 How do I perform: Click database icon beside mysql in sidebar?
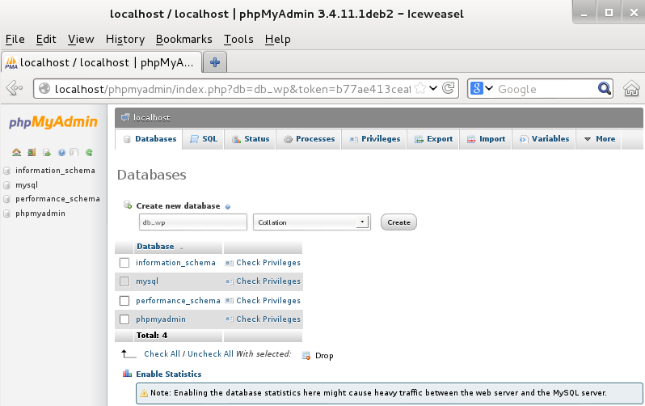click(x=6, y=185)
